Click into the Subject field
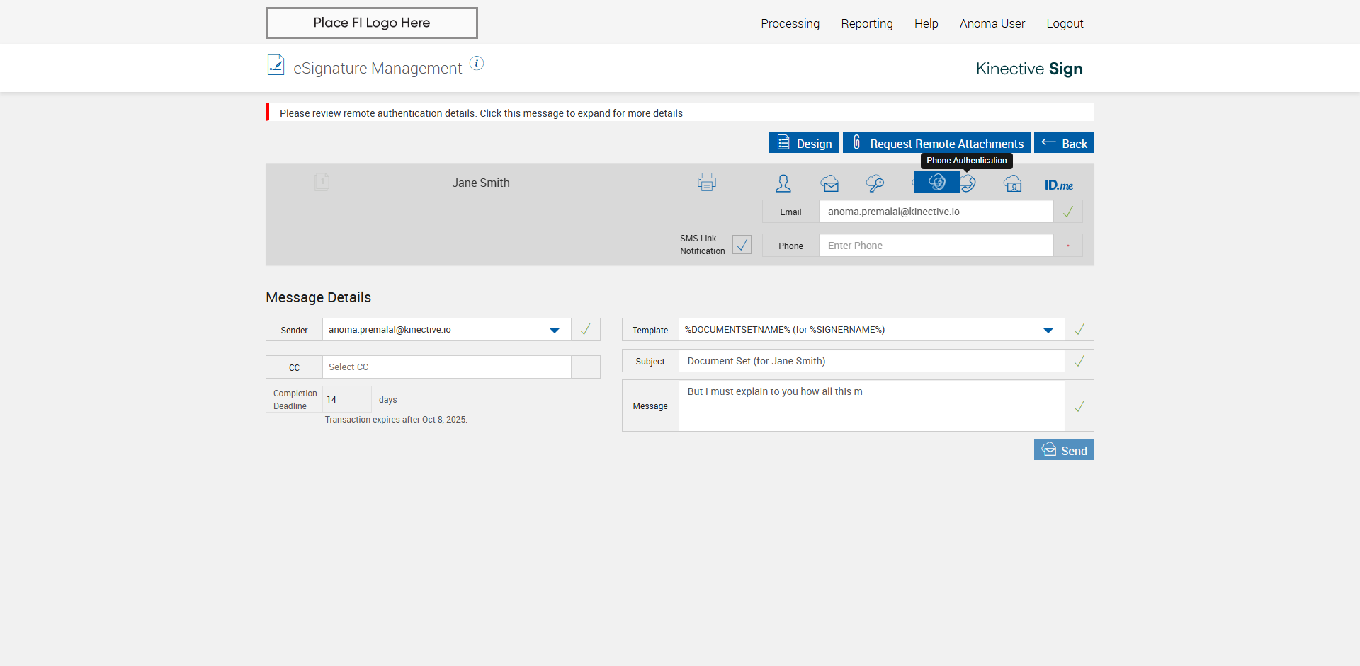The height and width of the screenshot is (666, 1360). 871,361
